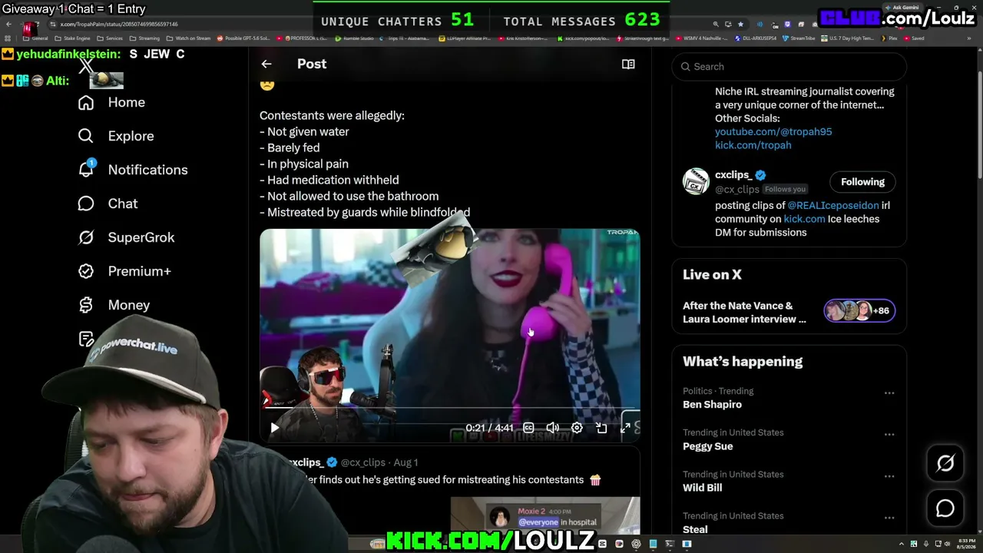Screen dimensions: 983x553
Task: Open more options for Peggy Sue trend
Action: pos(889,434)
